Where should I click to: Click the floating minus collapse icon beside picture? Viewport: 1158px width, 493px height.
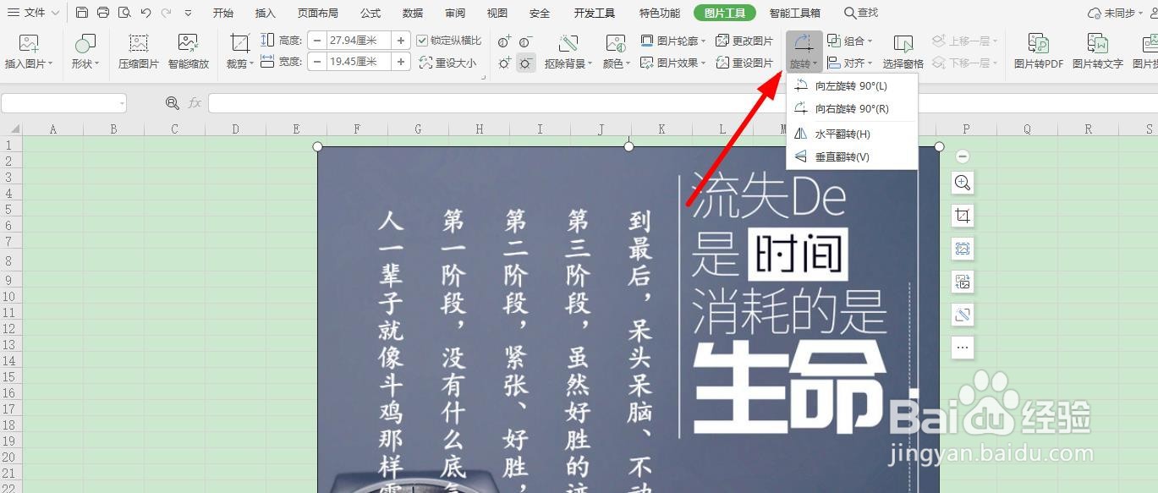(963, 156)
